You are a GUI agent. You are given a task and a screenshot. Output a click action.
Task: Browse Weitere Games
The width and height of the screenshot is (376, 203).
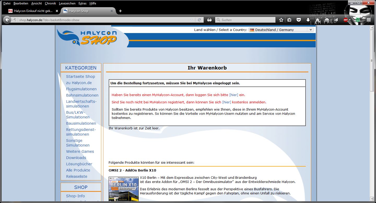coord(80,151)
